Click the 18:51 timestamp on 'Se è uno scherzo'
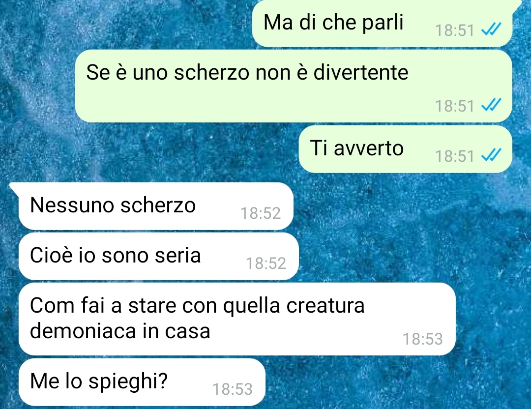 pyautogui.click(x=454, y=106)
